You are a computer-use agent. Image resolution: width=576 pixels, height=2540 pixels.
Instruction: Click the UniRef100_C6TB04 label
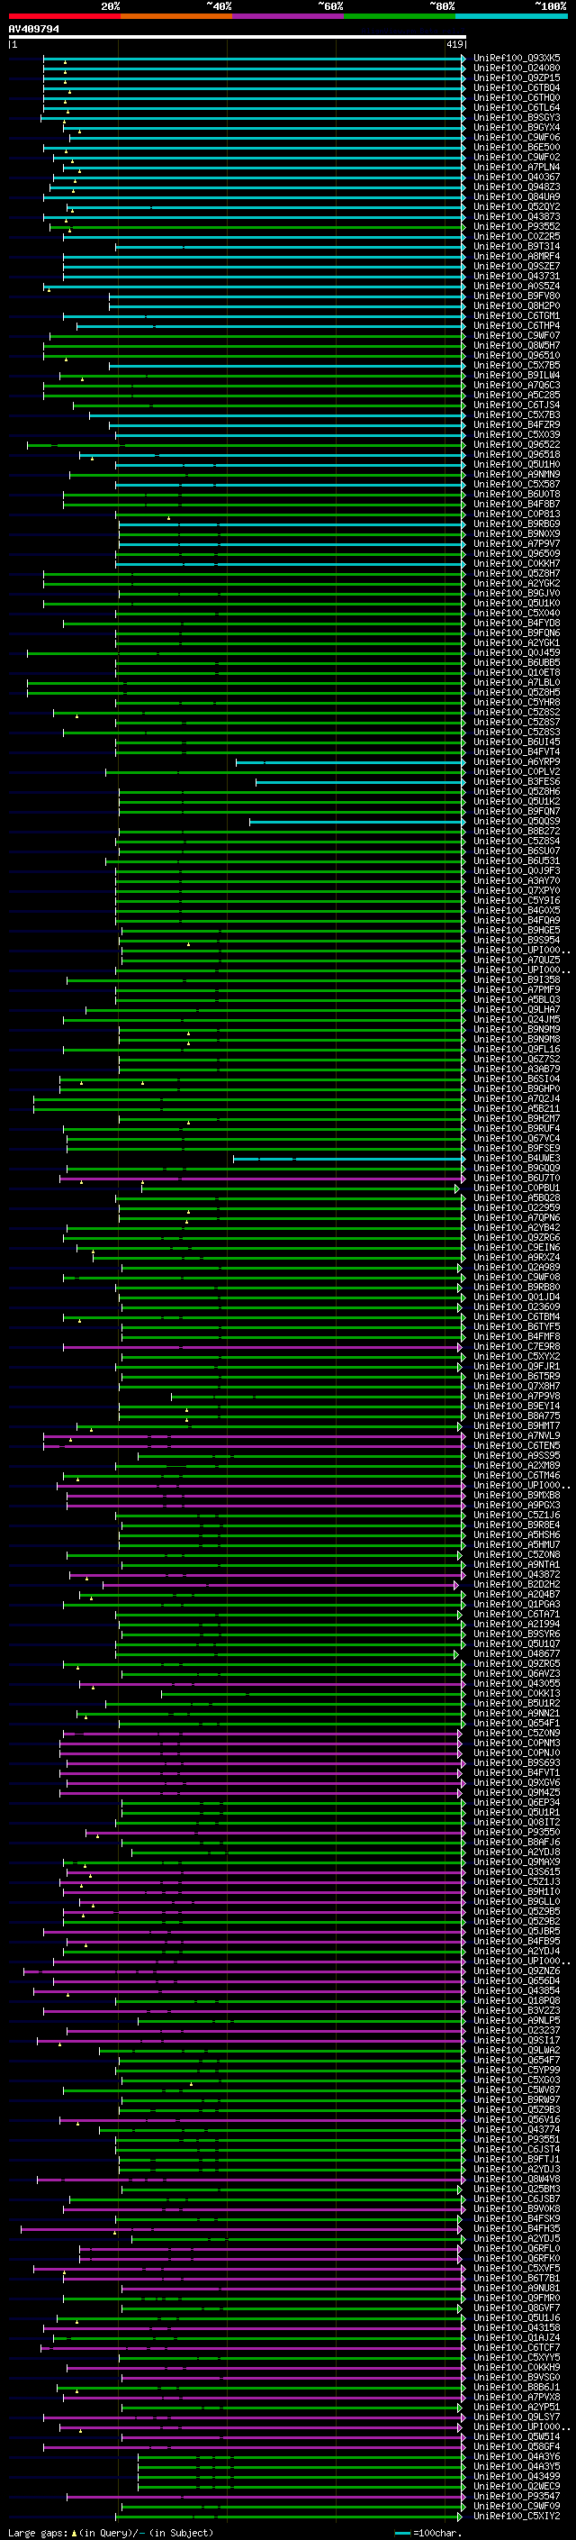[x=517, y=87]
